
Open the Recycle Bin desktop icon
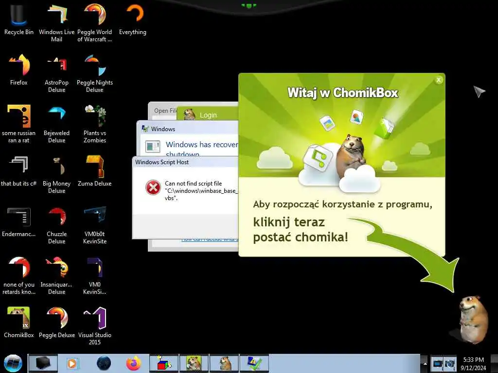(19, 19)
